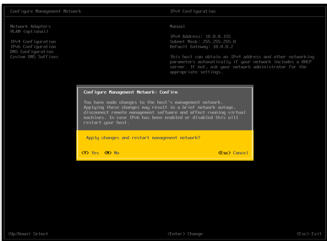Click the Apply changes question text
This screenshot has height=241, width=327.
click(x=143, y=138)
